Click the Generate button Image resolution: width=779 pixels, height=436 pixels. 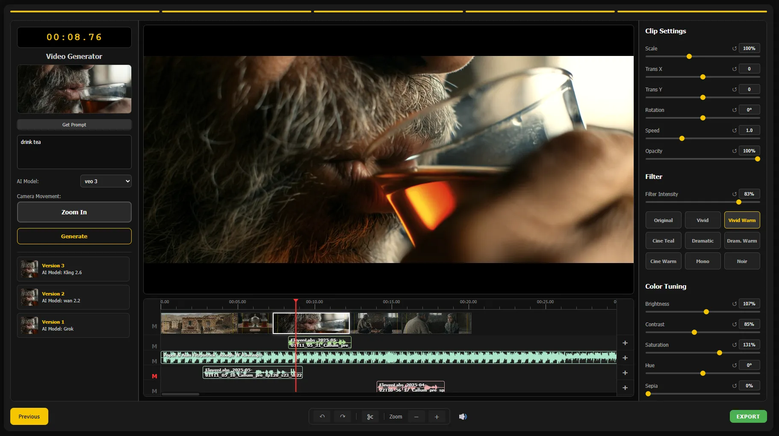point(74,236)
